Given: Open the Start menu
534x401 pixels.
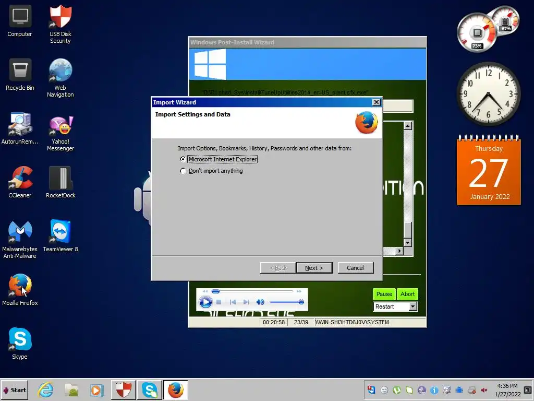Looking at the screenshot, I should pyautogui.click(x=14, y=390).
